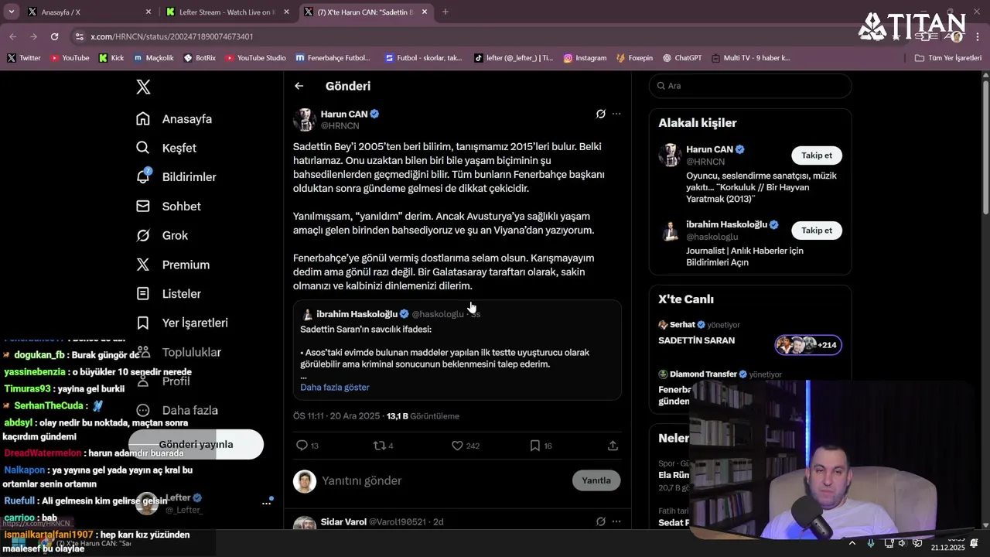
Task: Open Keşfet explore page
Action: click(x=166, y=148)
